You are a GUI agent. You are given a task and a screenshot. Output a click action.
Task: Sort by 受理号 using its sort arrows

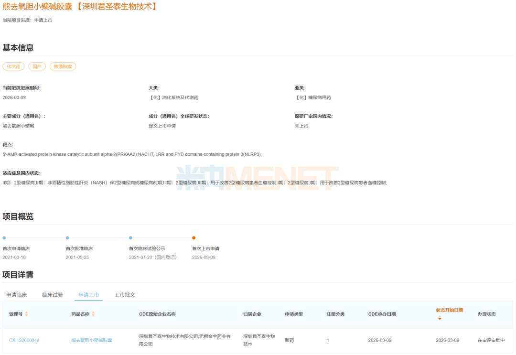coord(26,314)
